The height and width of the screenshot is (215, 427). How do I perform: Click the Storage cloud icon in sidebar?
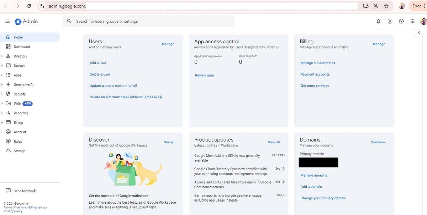pyautogui.click(x=8, y=151)
